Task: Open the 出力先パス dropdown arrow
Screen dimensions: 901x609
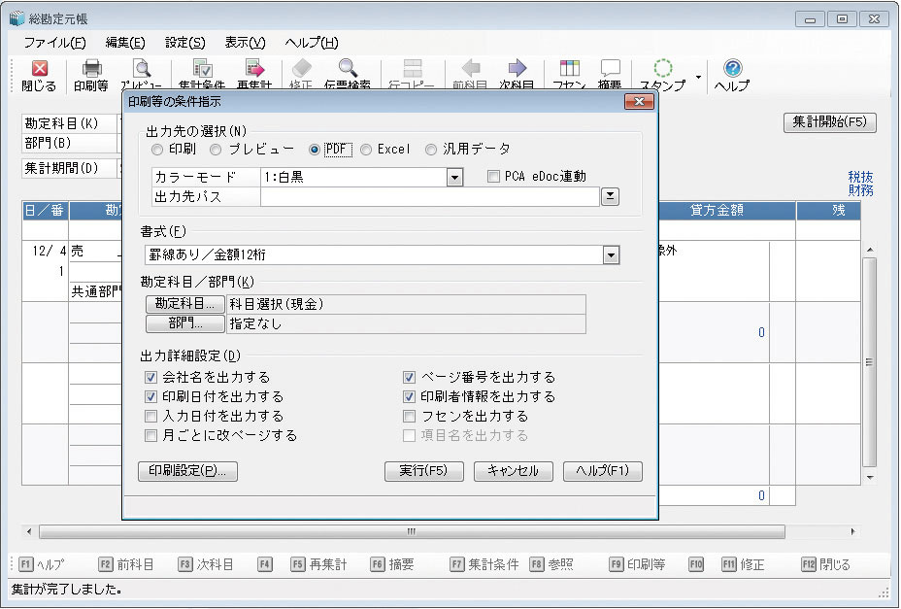Action: click(x=610, y=196)
